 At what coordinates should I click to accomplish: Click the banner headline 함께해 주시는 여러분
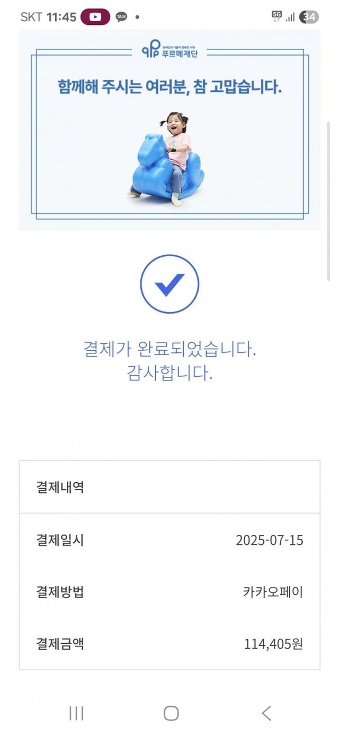point(169,87)
